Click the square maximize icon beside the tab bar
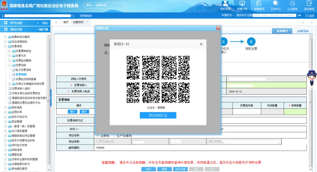This screenshot has width=317, height=172. [311, 22]
